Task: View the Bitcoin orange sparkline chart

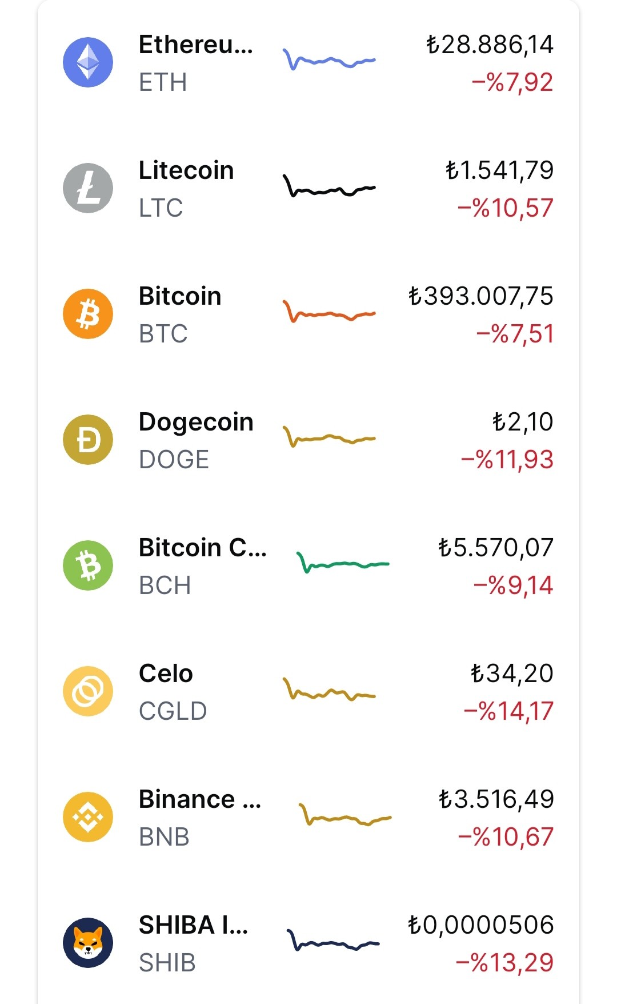Action: coord(329,311)
